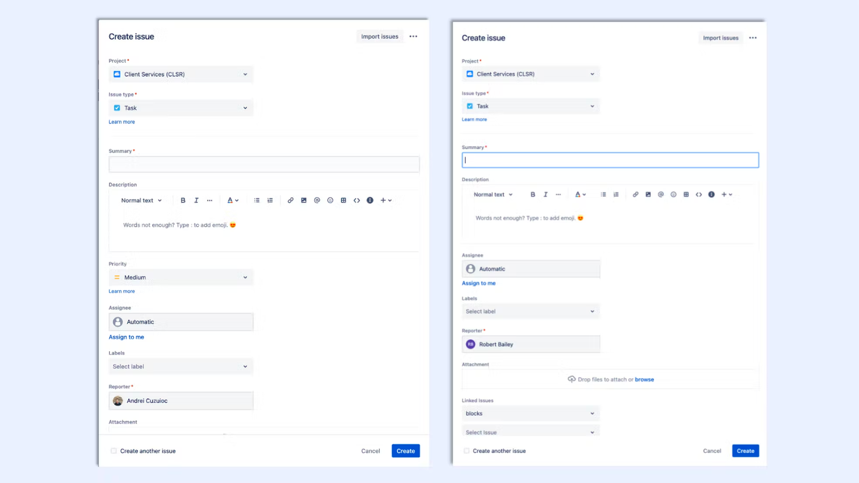
Task: Click the Assign to me link
Action: (x=126, y=337)
